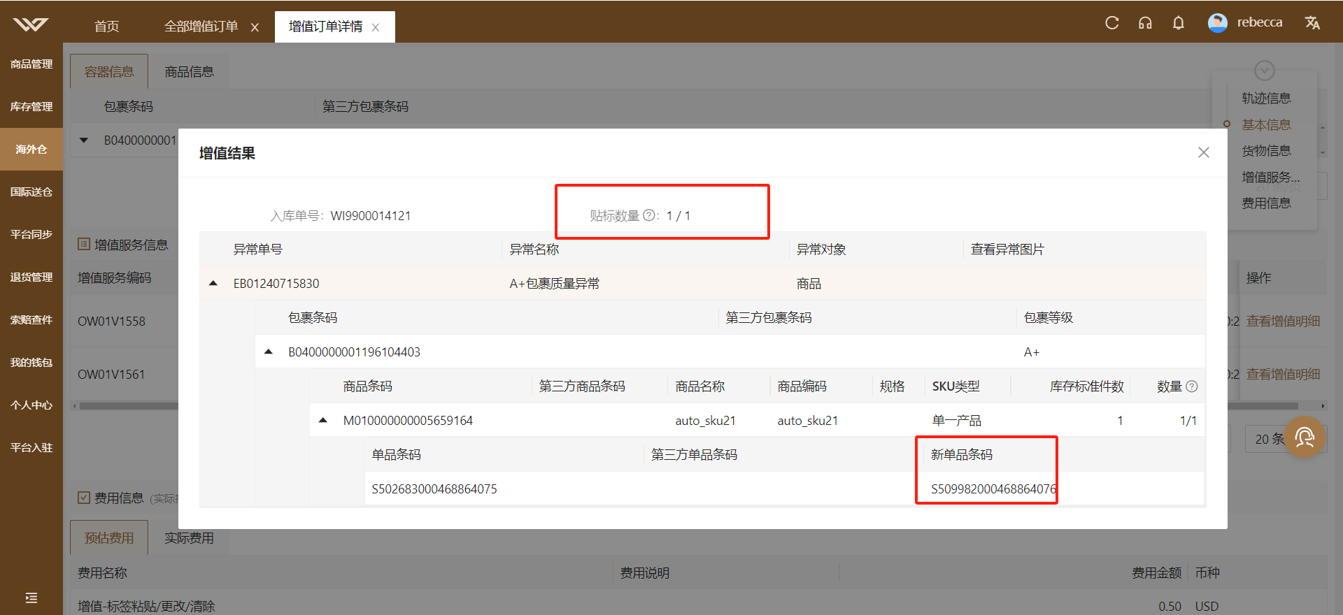The width and height of the screenshot is (1343, 615).
Task: Click service code OW01V1561
Action: [111, 374]
